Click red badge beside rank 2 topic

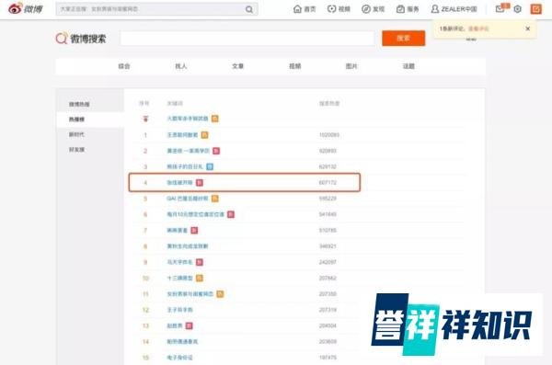(216, 151)
